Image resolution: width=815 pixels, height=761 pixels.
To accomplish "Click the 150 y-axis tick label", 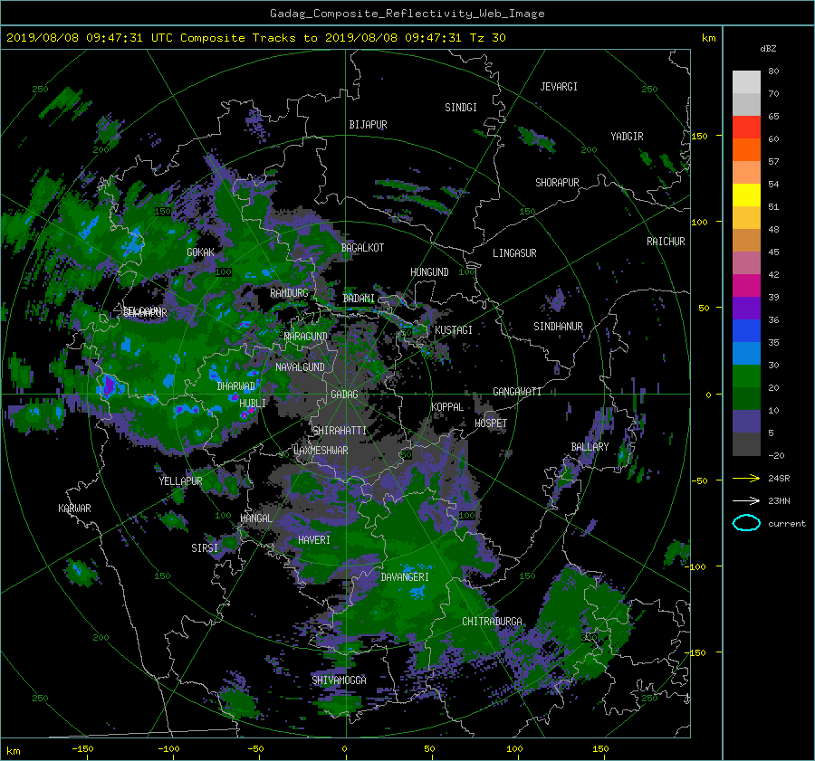I will point(699,136).
